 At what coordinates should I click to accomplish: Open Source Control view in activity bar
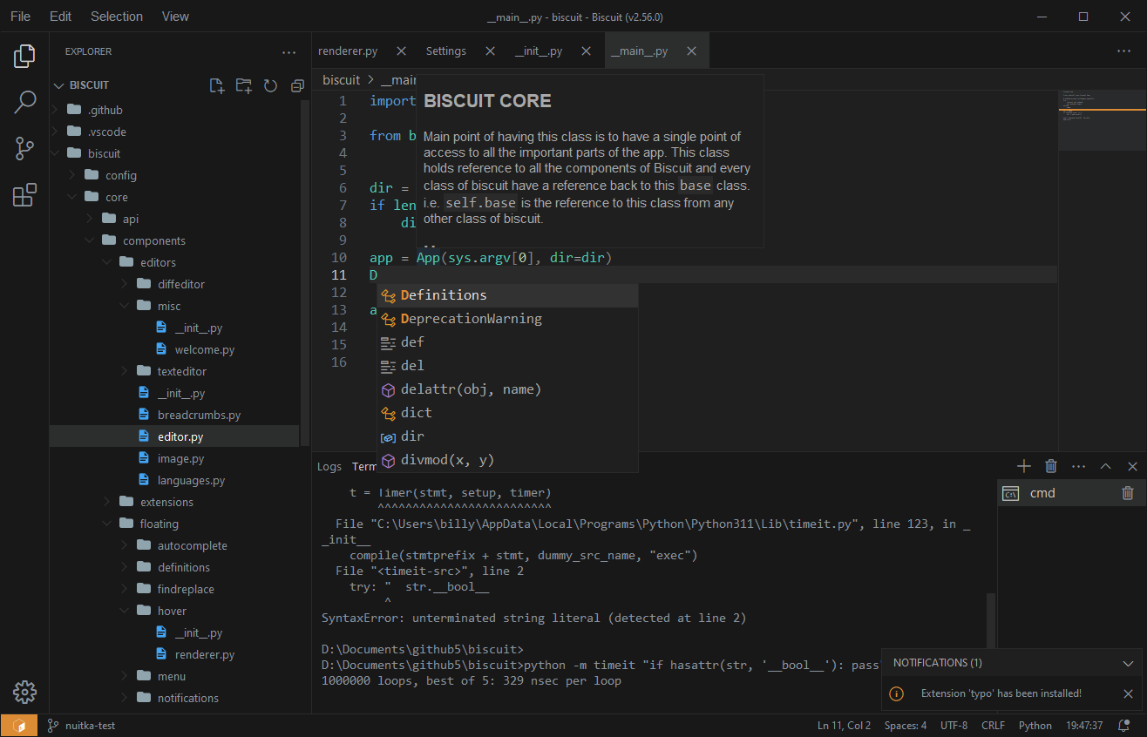(24, 148)
